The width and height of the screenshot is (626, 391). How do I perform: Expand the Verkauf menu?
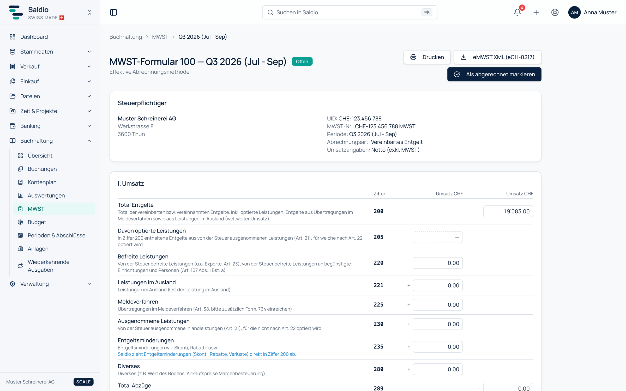pos(50,66)
